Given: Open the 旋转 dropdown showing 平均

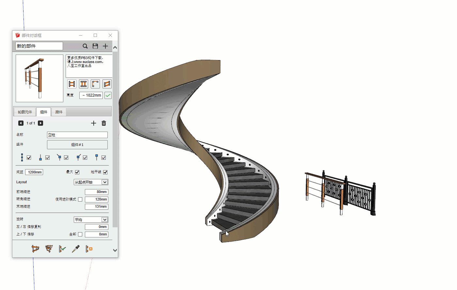Looking at the screenshot, I should tap(91, 220).
